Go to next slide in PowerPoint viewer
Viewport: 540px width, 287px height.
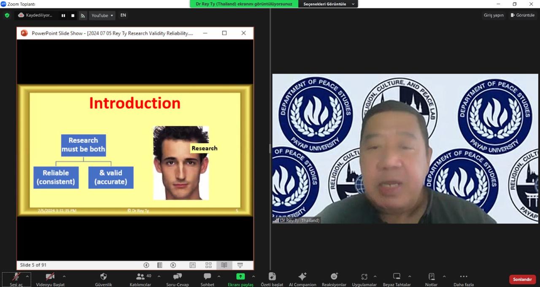click(173, 265)
